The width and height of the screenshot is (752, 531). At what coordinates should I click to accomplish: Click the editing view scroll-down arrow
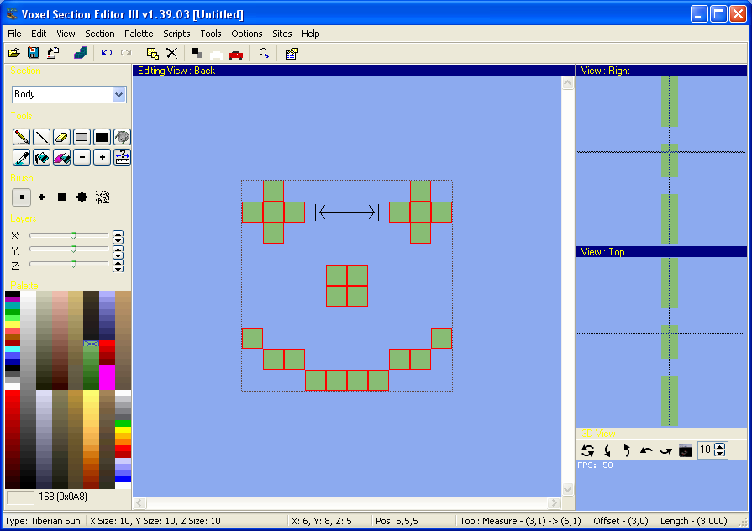(x=568, y=490)
